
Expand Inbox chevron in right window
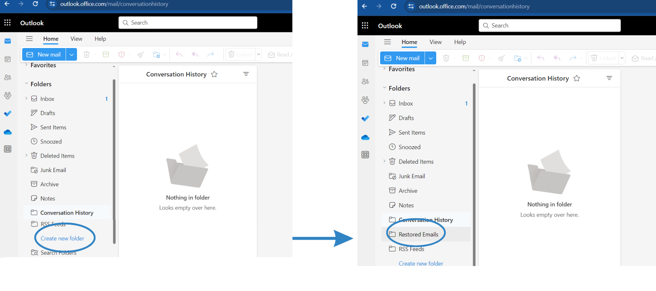pyautogui.click(x=384, y=103)
